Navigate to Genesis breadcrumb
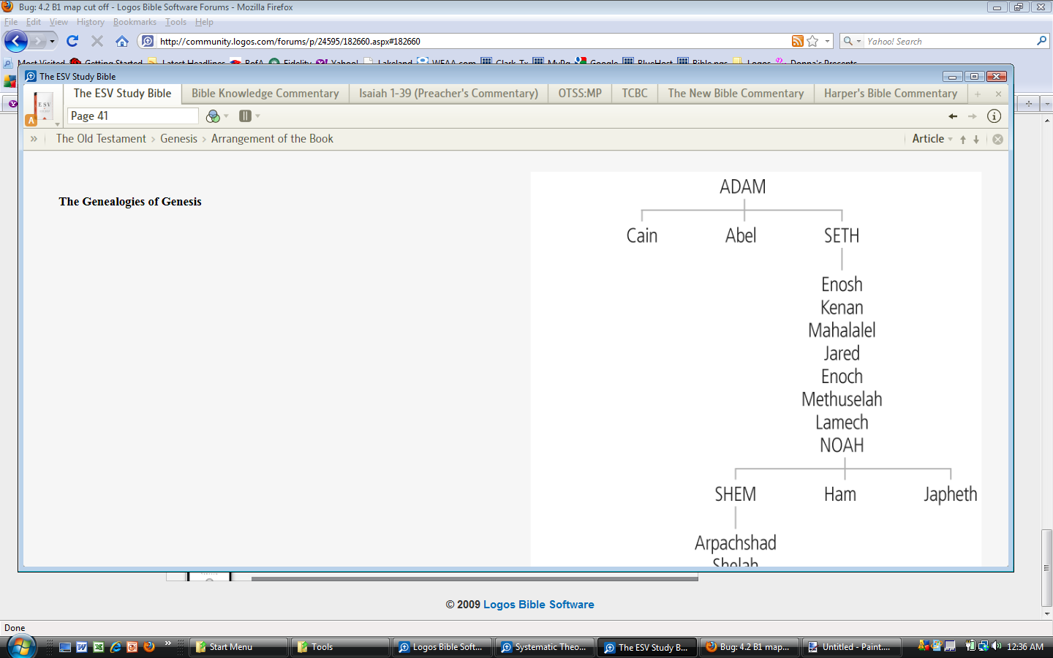1053x658 pixels. click(178, 138)
